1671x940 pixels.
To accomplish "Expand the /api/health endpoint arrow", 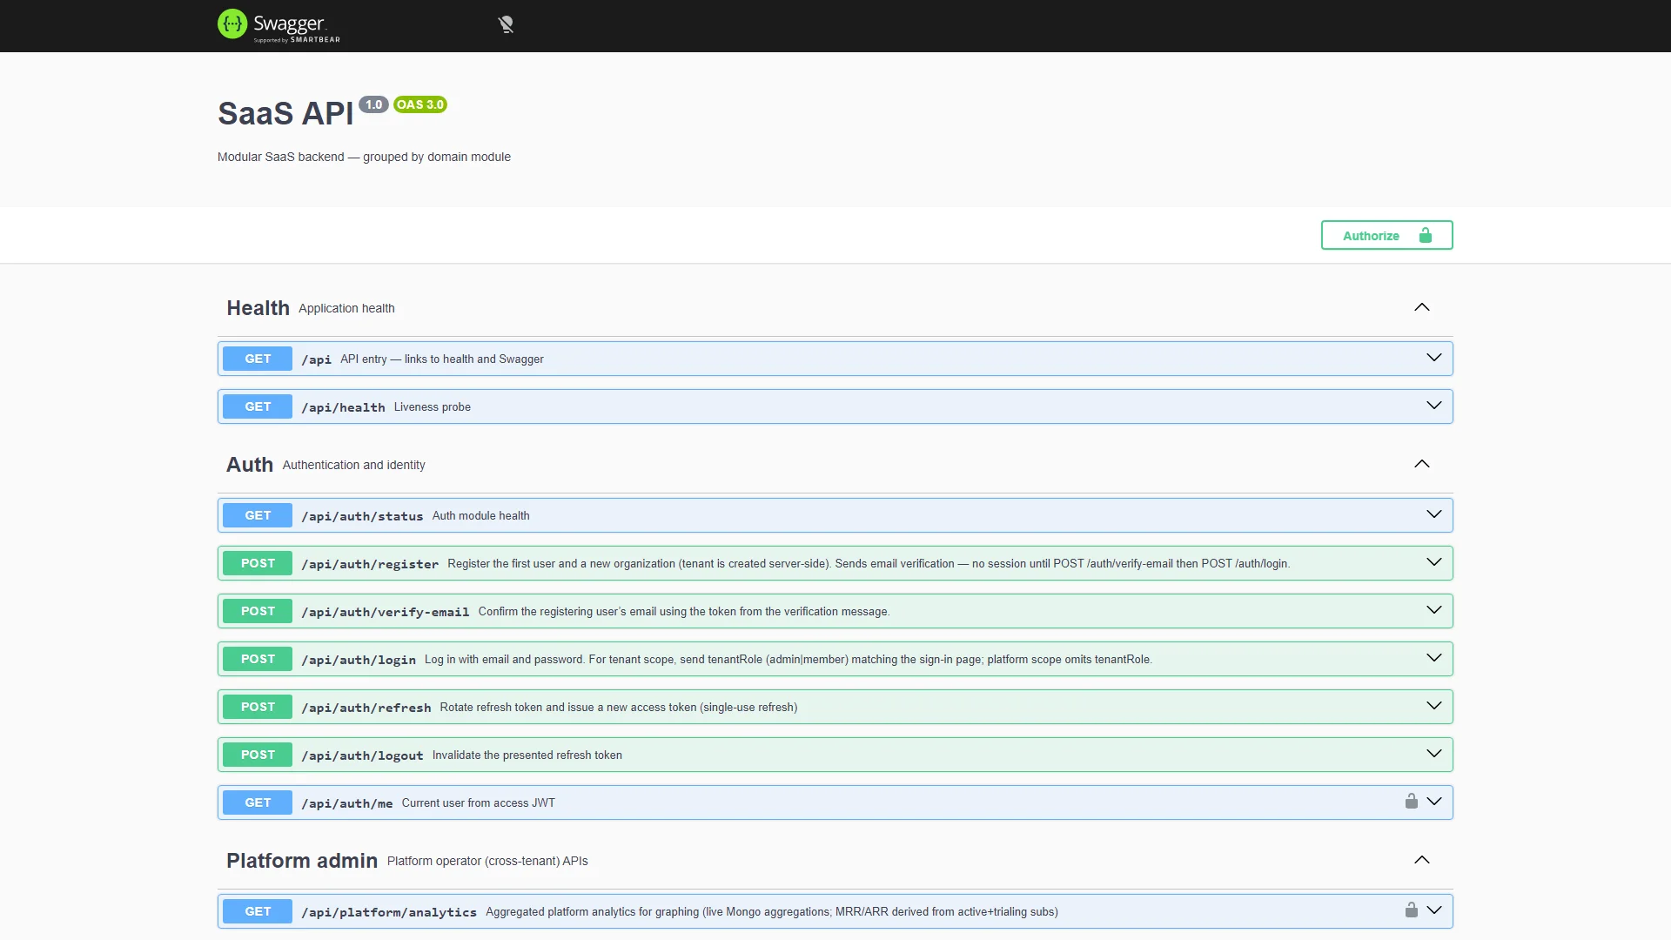I will [x=1433, y=406].
